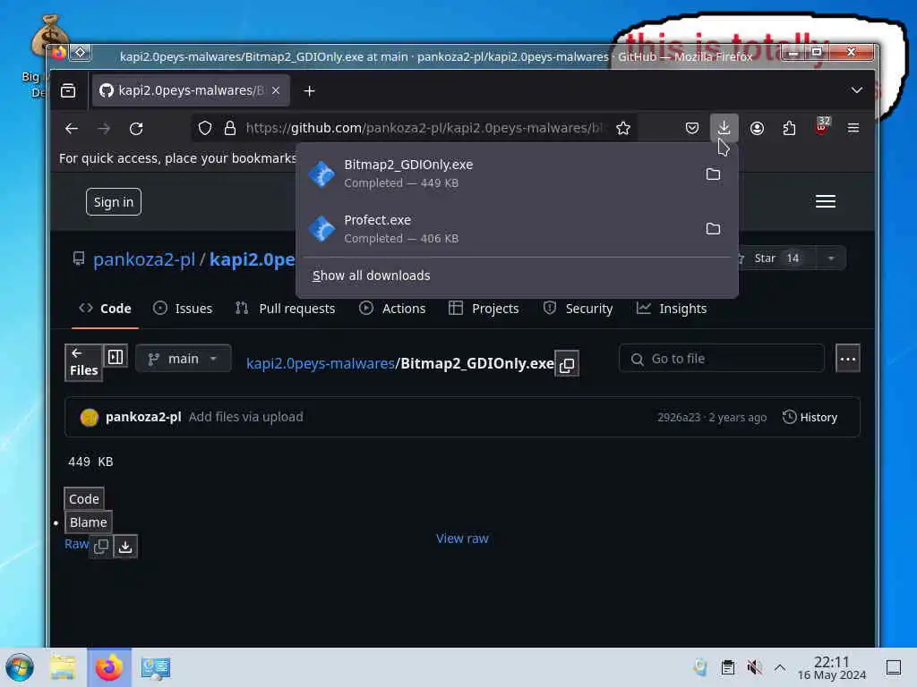The height and width of the screenshot is (687, 917).
Task: Open file manager from the taskbar
Action: click(x=63, y=667)
